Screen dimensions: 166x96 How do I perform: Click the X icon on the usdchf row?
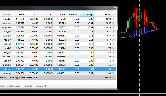pyautogui.click(x=113, y=57)
